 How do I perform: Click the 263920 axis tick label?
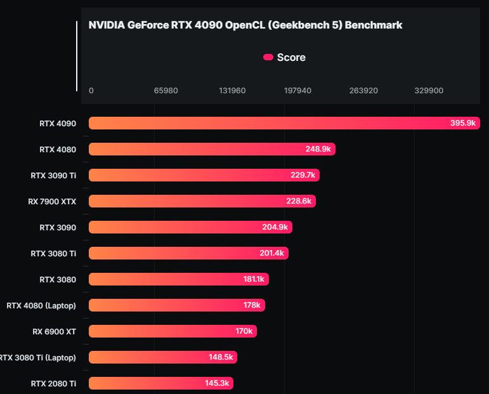pyautogui.click(x=363, y=91)
